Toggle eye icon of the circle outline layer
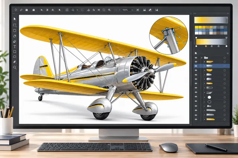238x158 pixels. (196, 101)
